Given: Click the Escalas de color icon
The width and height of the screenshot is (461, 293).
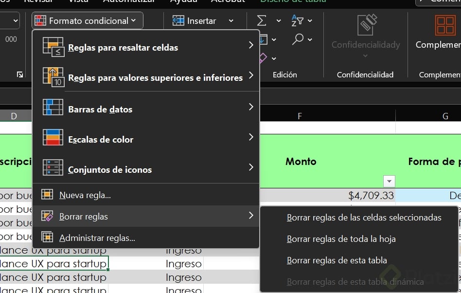Looking at the screenshot, I should [53, 137].
